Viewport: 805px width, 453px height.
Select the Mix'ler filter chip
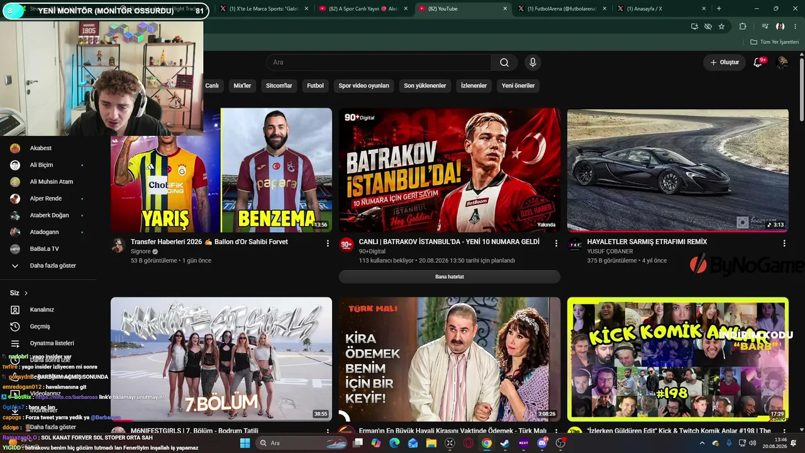tap(242, 86)
